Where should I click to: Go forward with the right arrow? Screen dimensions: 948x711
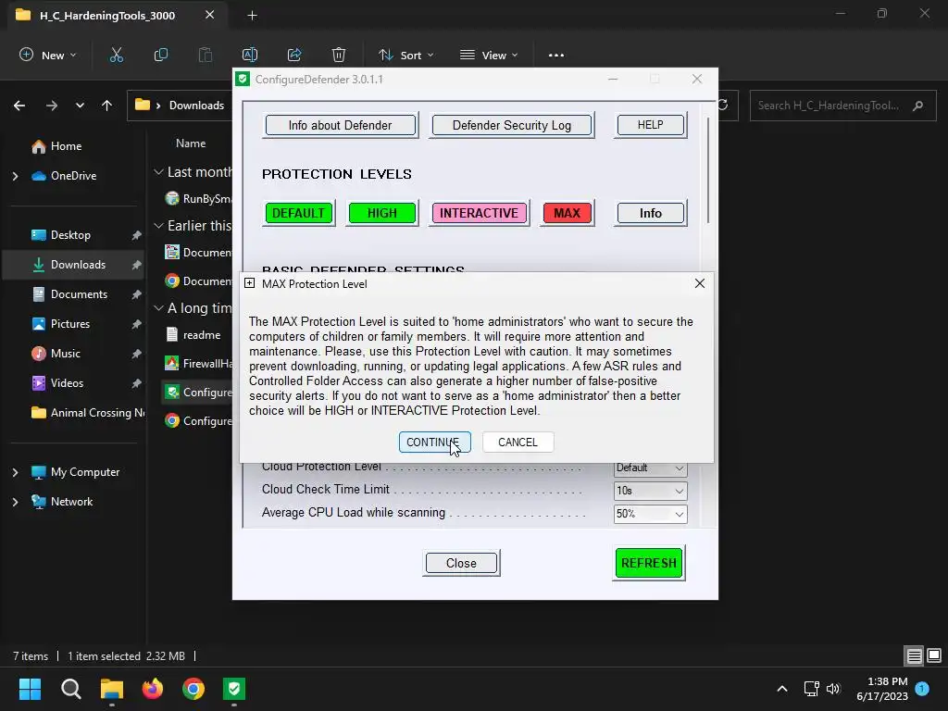click(x=52, y=106)
